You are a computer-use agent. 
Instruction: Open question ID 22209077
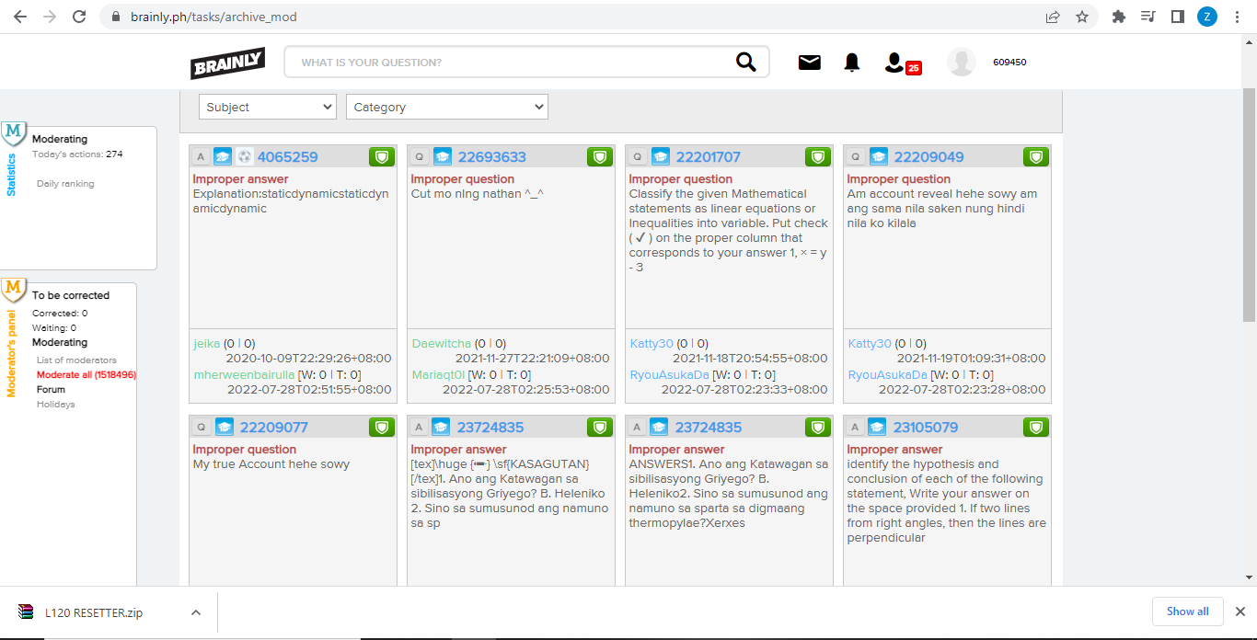click(x=274, y=428)
